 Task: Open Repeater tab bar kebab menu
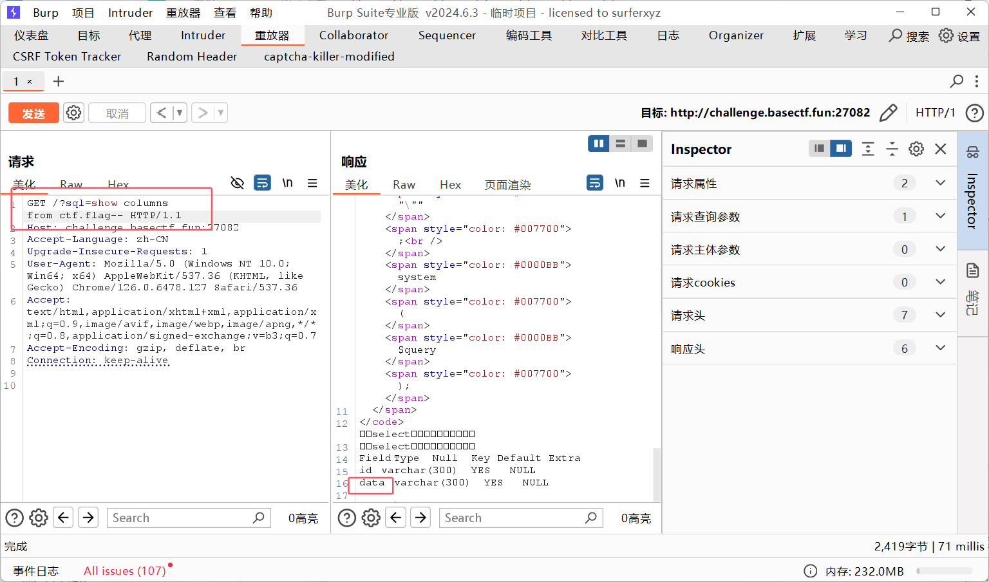click(977, 81)
